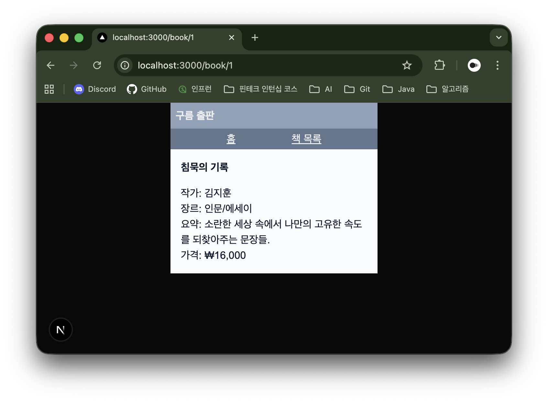Expand the Java bookmark folder

tap(398, 89)
